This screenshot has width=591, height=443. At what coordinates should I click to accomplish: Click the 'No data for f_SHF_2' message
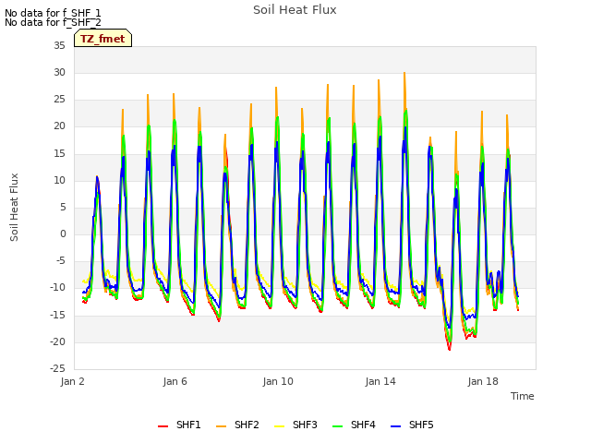[x=53, y=22]
